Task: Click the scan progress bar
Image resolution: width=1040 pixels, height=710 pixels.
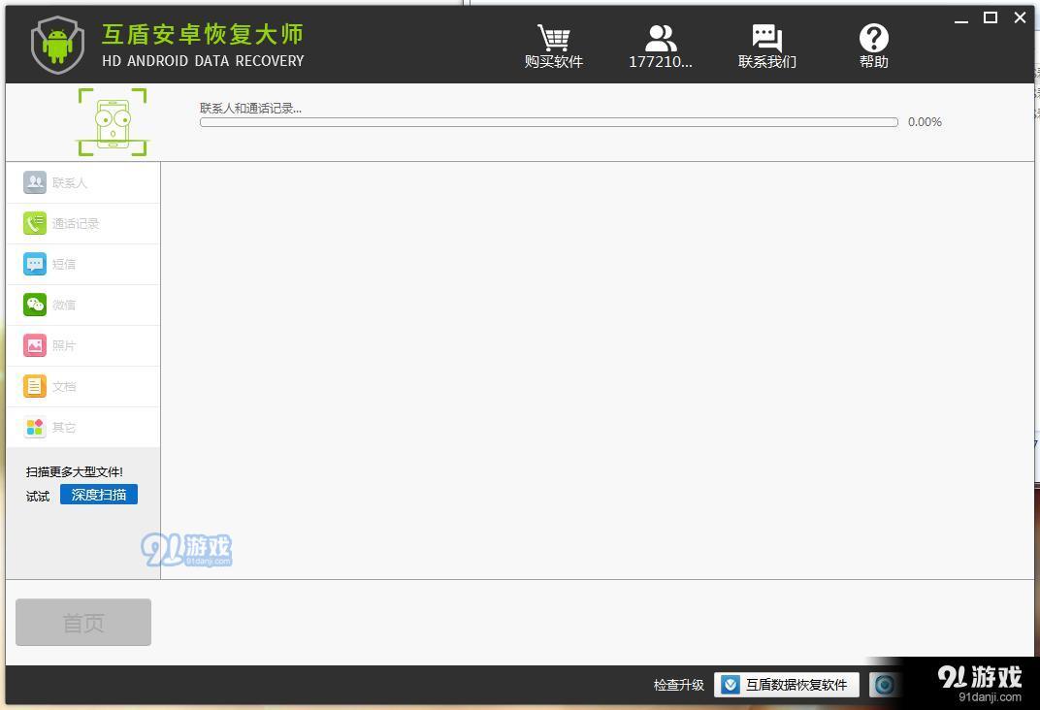Action: pyautogui.click(x=548, y=122)
